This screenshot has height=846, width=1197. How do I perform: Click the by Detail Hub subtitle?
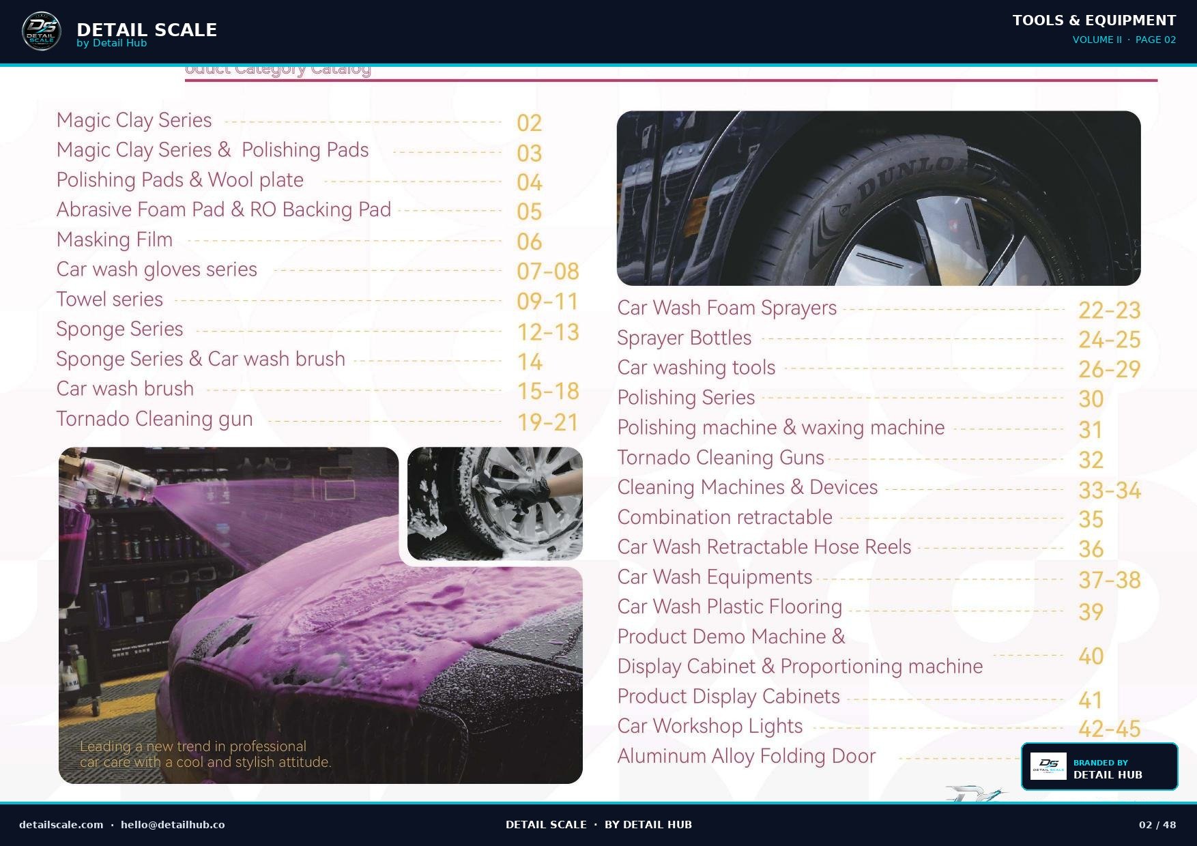point(112,43)
